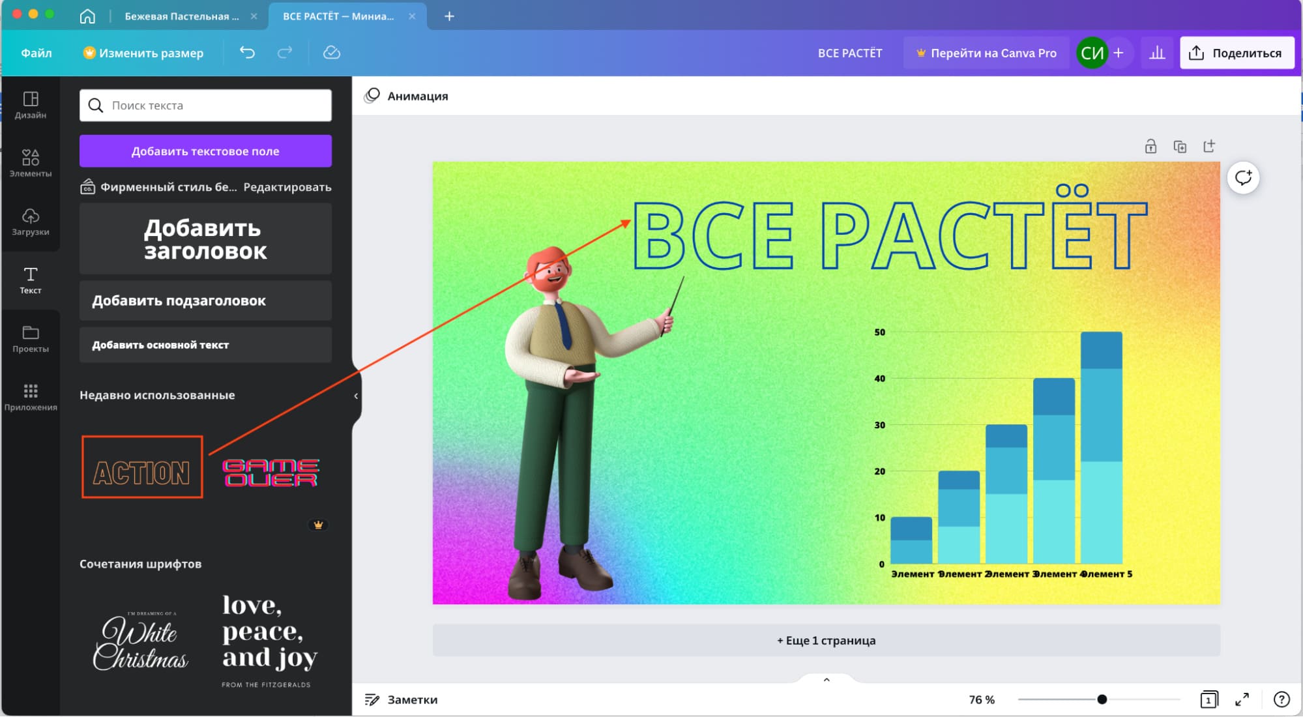Open the Home icon tab
1303x717 pixels.
point(87,16)
